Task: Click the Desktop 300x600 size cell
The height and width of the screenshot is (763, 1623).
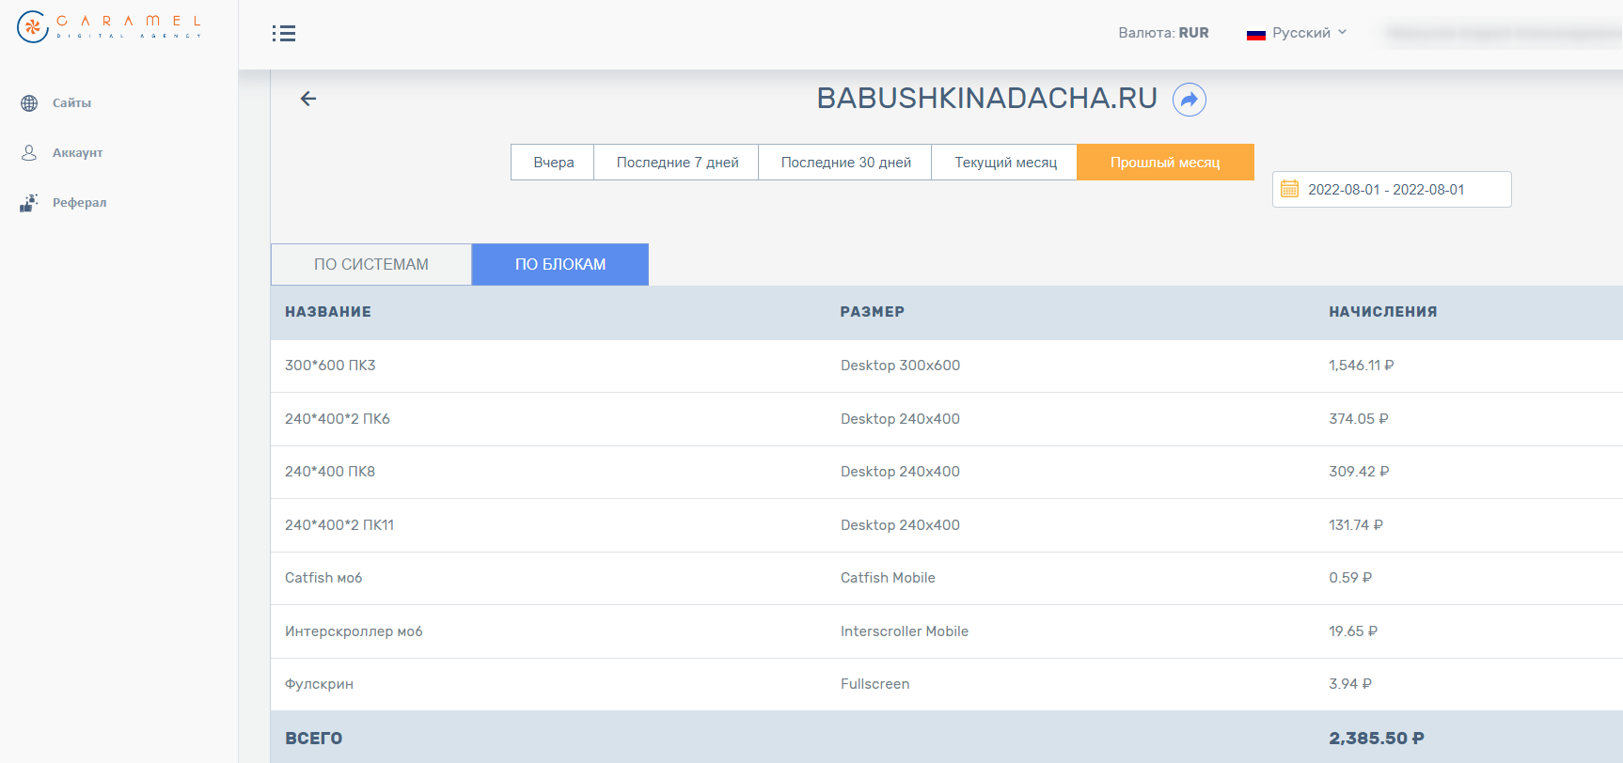Action: [900, 366]
